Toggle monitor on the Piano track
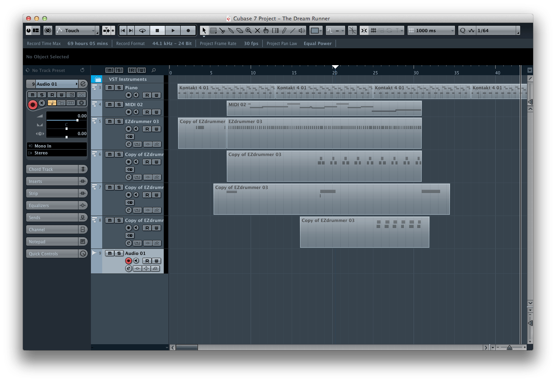 (x=136, y=95)
